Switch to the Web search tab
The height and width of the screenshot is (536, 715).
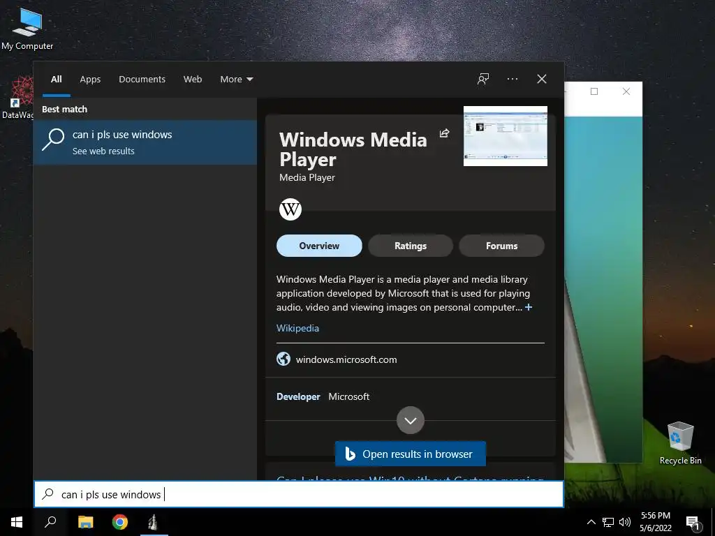[x=193, y=80]
